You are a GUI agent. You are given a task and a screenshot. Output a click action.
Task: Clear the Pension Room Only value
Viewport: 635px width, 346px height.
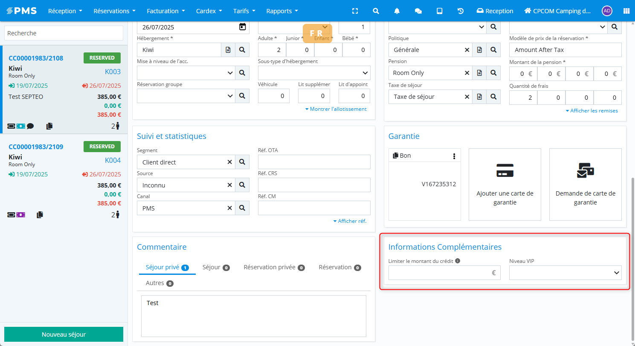467,73
